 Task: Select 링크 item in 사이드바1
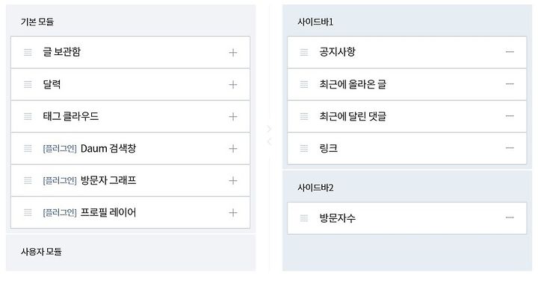pos(407,148)
